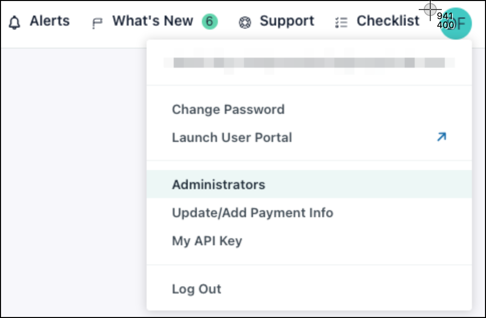Click the Checklist list icon
The height and width of the screenshot is (318, 486).
pyautogui.click(x=341, y=23)
